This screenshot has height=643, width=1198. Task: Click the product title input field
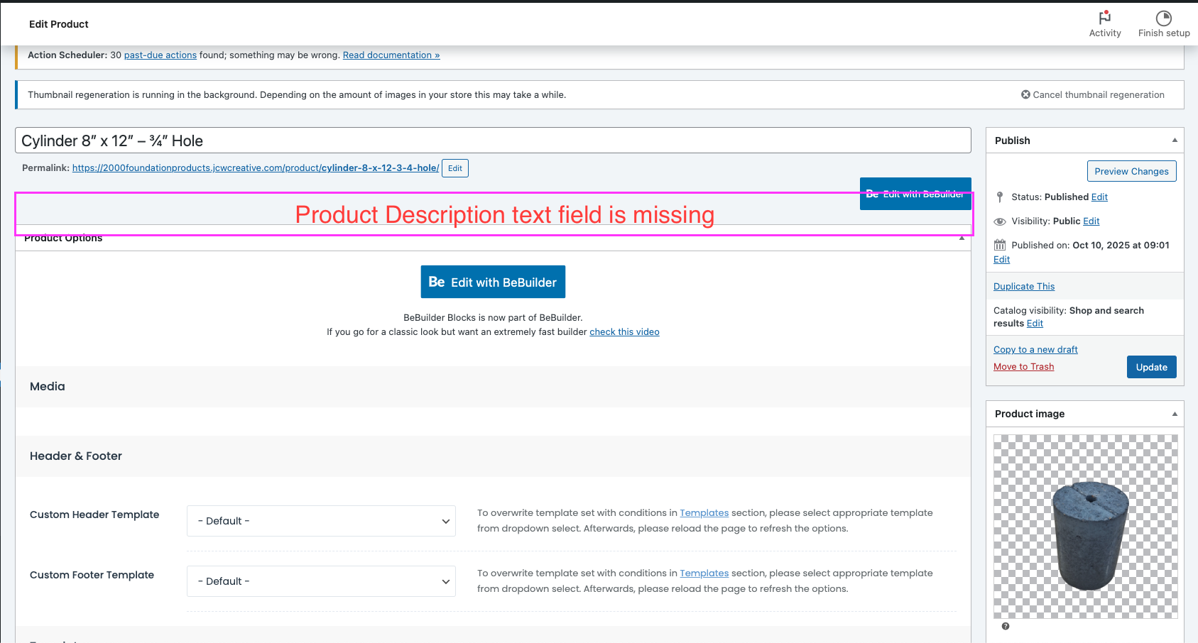click(x=493, y=141)
